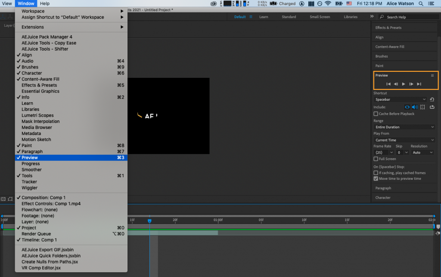This screenshot has height=277, width=441.
Task: Click the Next Frame playback icon
Action: pyautogui.click(x=411, y=84)
